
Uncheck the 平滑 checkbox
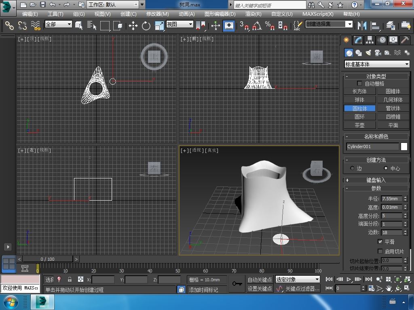[380, 241]
